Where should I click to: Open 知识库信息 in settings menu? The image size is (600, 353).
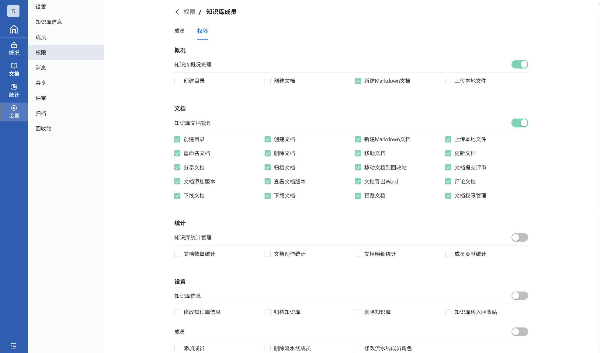coord(49,22)
